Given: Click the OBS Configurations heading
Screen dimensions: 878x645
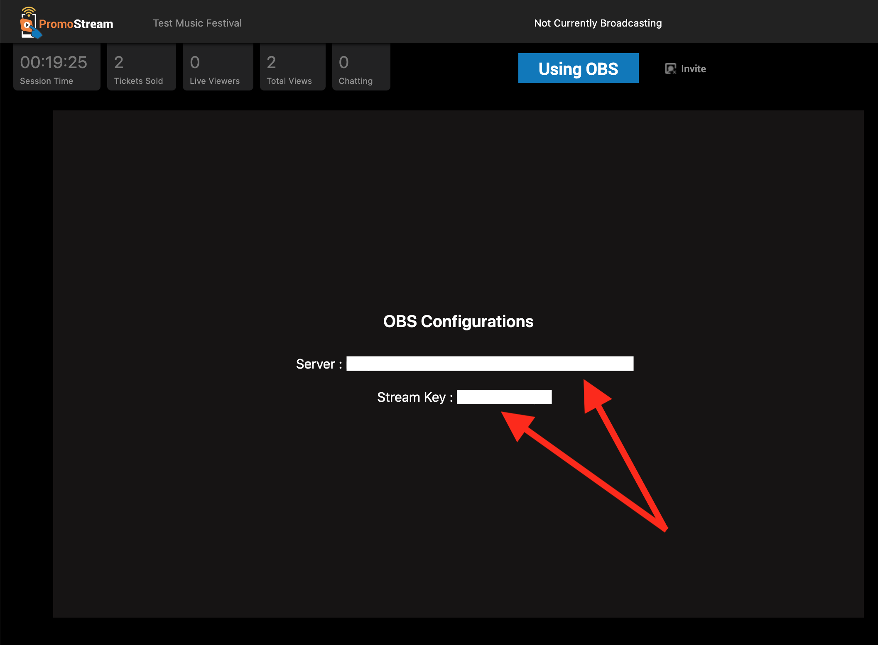Looking at the screenshot, I should pos(458,321).
